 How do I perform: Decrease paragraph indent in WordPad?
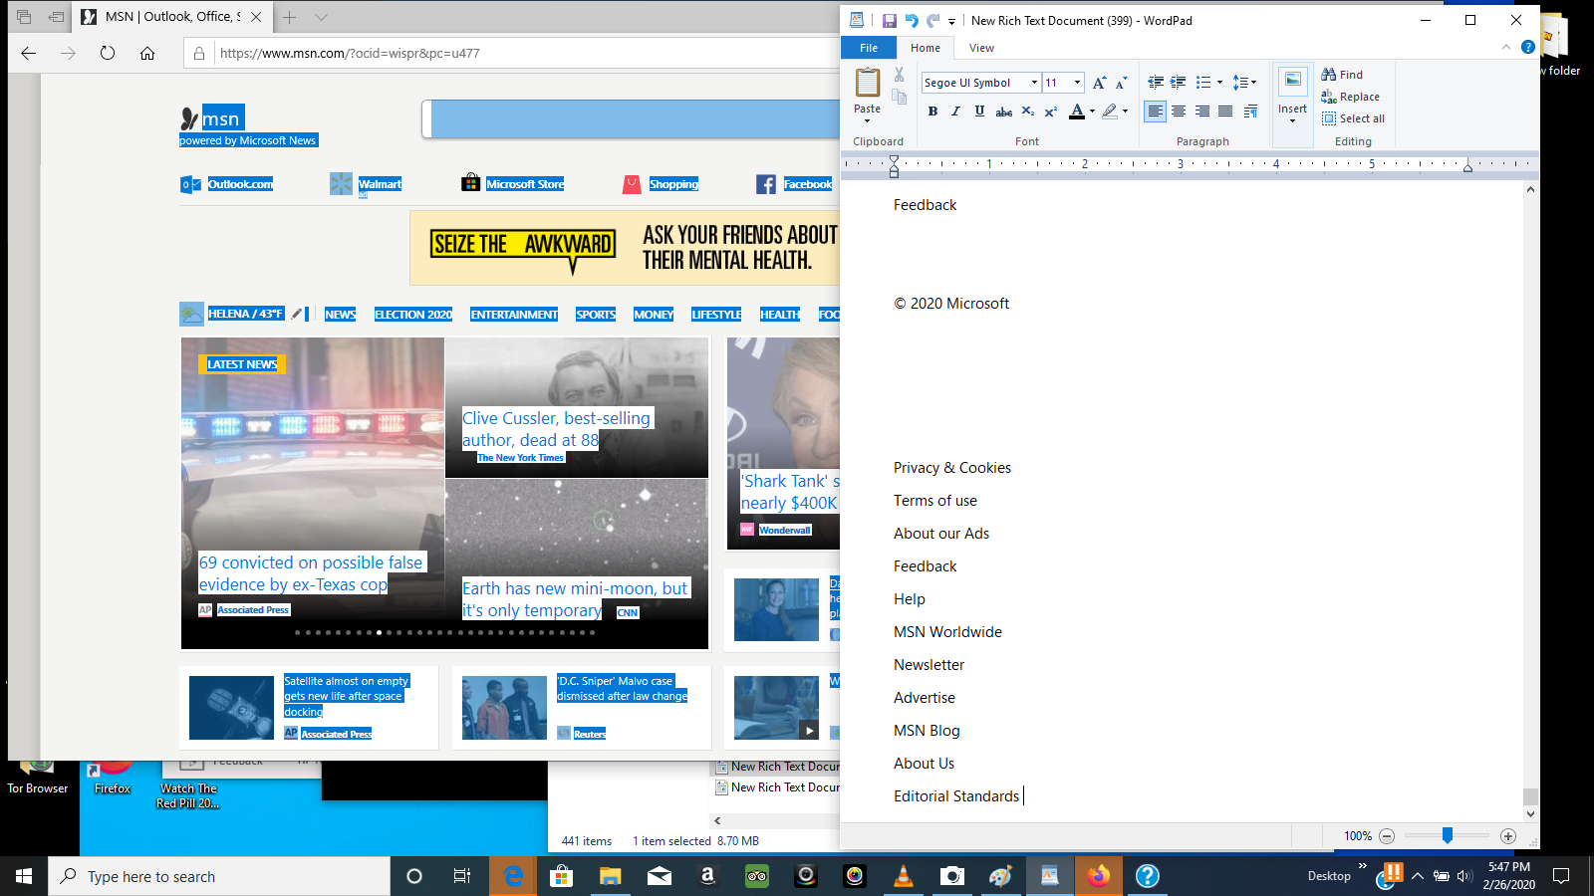[1156, 83]
